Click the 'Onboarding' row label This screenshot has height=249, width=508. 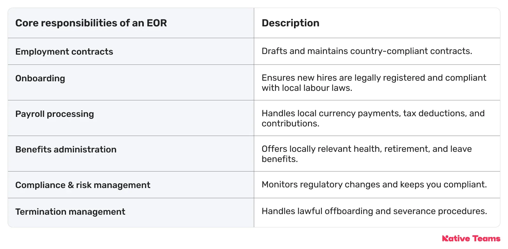pyautogui.click(x=40, y=78)
